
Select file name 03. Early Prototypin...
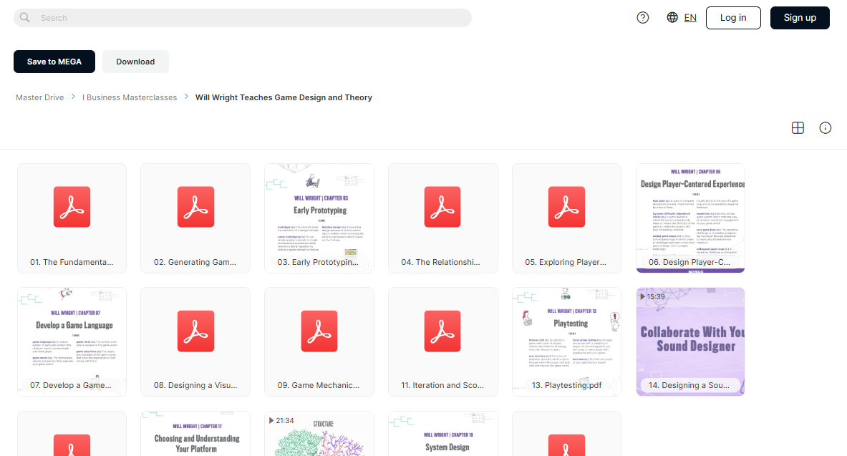(318, 262)
